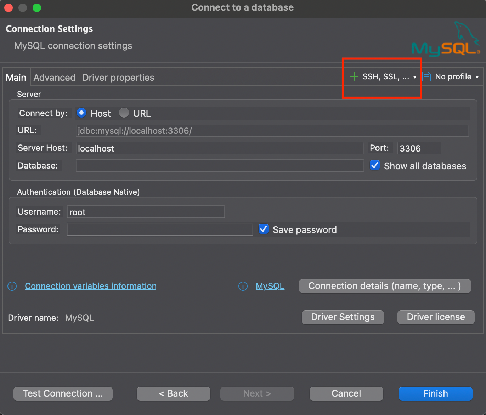
Task: Expand the SSH, SSL dropdown arrow
Action: coord(415,77)
